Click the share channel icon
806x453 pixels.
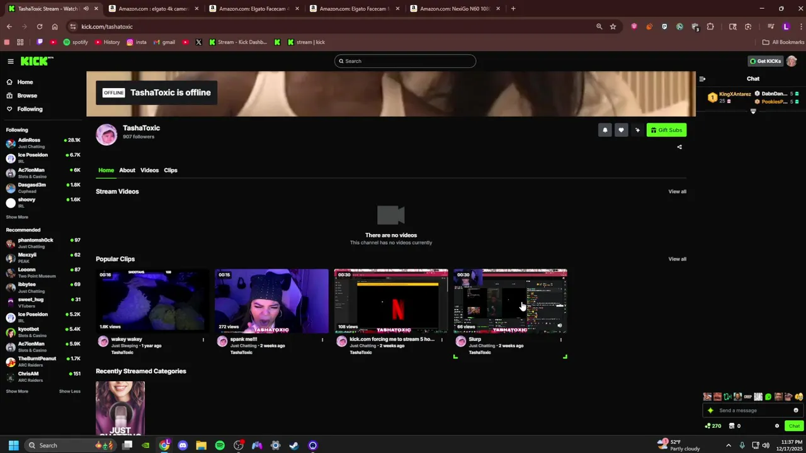click(679, 147)
